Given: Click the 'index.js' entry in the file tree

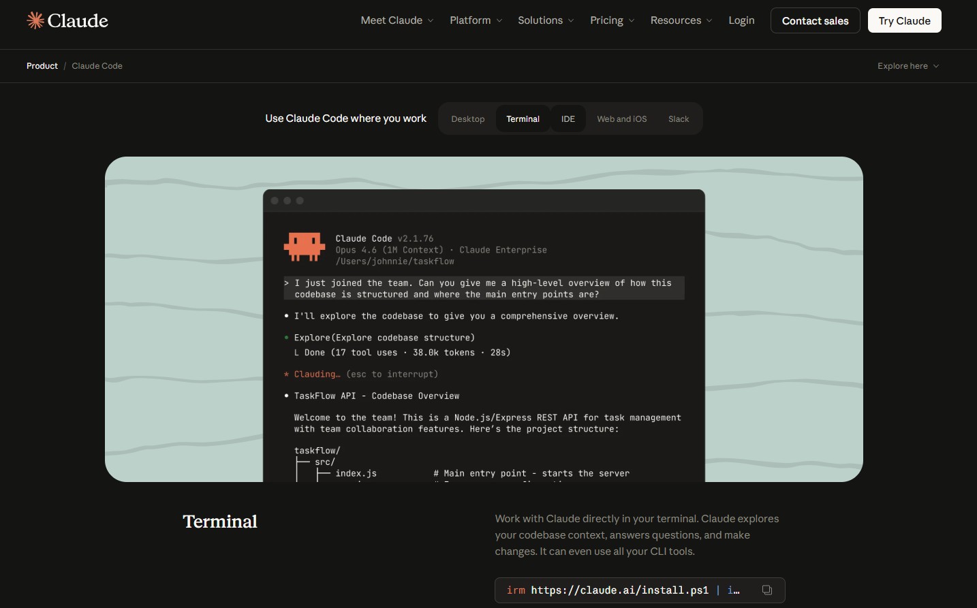Looking at the screenshot, I should click(x=356, y=473).
